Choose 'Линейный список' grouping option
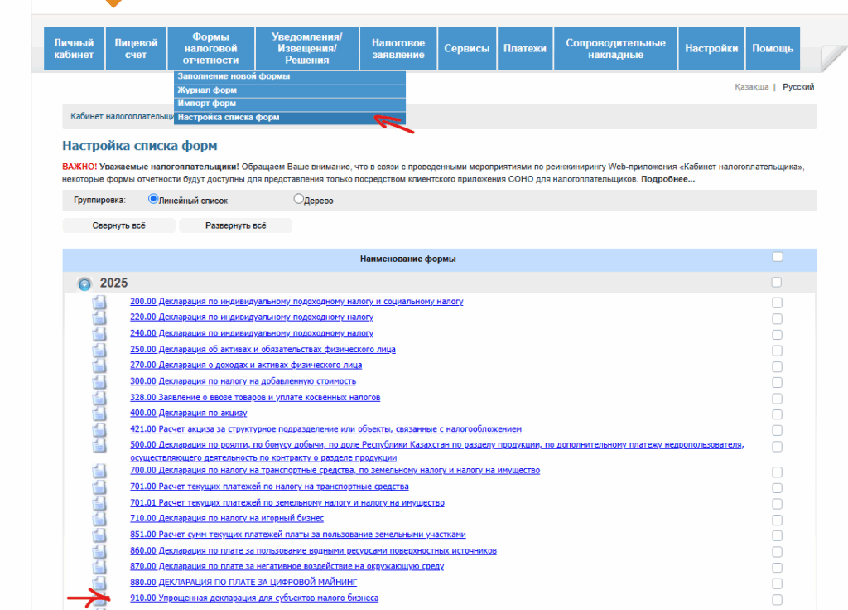The width and height of the screenshot is (848, 610). (x=153, y=199)
